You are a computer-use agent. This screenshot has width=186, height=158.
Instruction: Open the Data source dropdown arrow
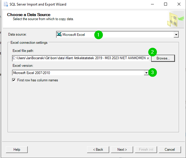[176, 35]
